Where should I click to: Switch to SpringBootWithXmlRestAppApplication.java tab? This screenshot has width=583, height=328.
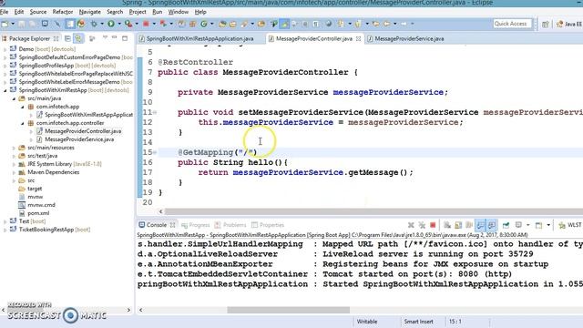coord(199,38)
